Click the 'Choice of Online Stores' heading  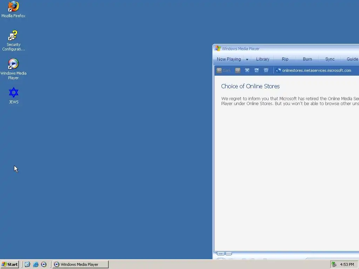point(250,86)
